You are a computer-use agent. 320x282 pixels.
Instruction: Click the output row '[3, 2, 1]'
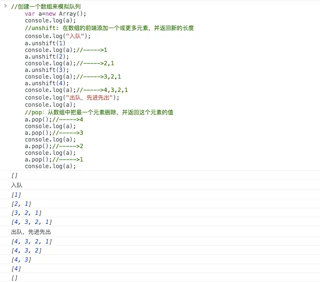click(x=160, y=213)
